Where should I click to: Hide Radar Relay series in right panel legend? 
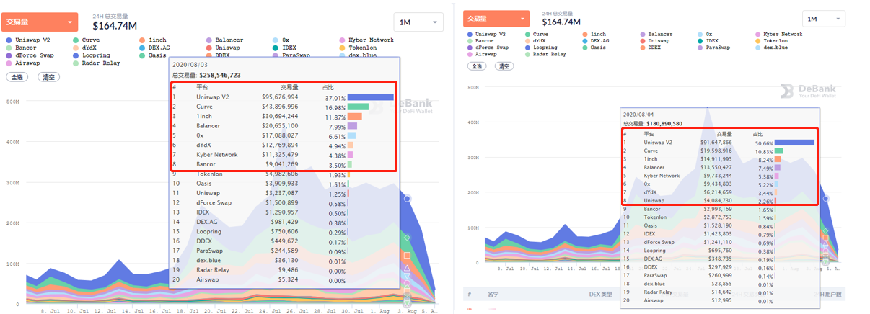coord(545,54)
